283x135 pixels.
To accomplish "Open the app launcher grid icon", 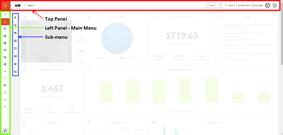I will 5,5.
